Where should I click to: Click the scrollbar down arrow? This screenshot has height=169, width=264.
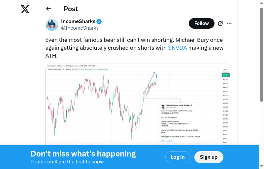[x=261, y=166]
